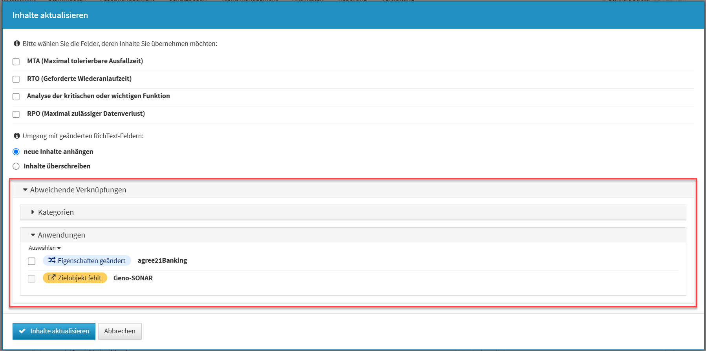Cancel the dialog with Abbrechen
706x351 pixels.
[120, 331]
